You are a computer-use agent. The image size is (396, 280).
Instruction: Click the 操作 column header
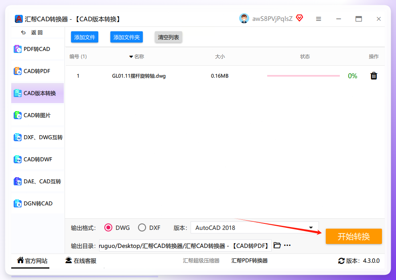[x=374, y=57]
